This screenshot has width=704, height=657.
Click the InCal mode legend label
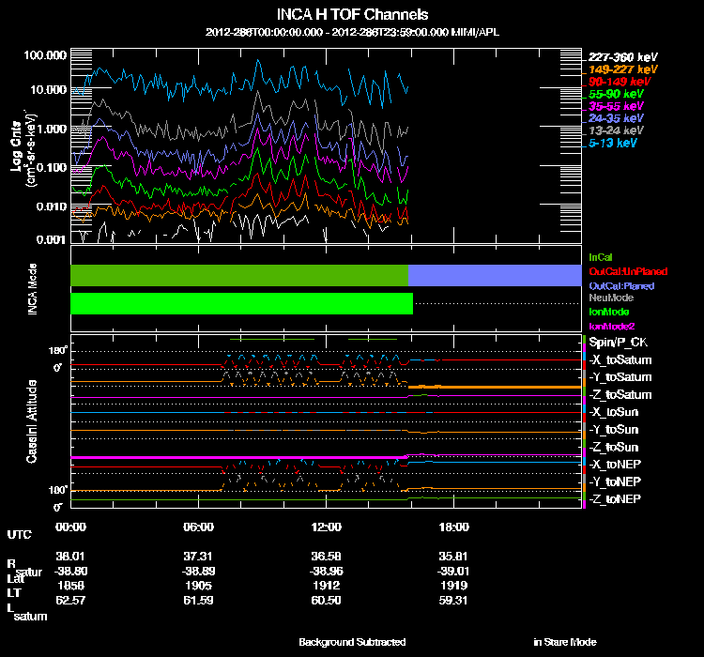point(600,257)
